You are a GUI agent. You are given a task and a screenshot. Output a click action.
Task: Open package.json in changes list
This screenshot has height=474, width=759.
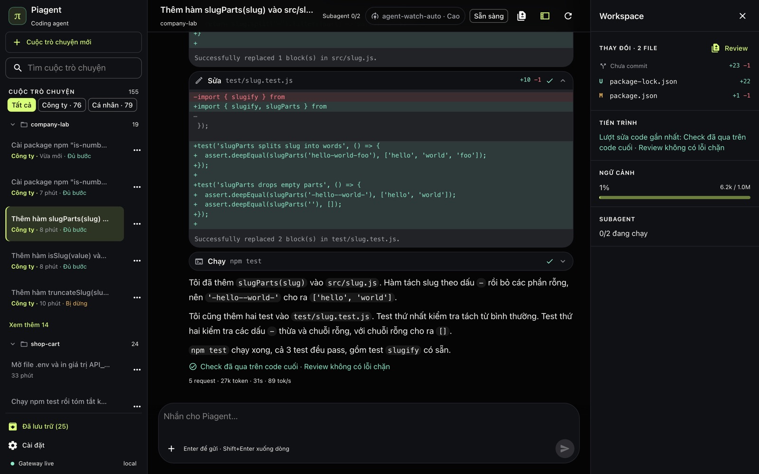[x=675, y=96]
